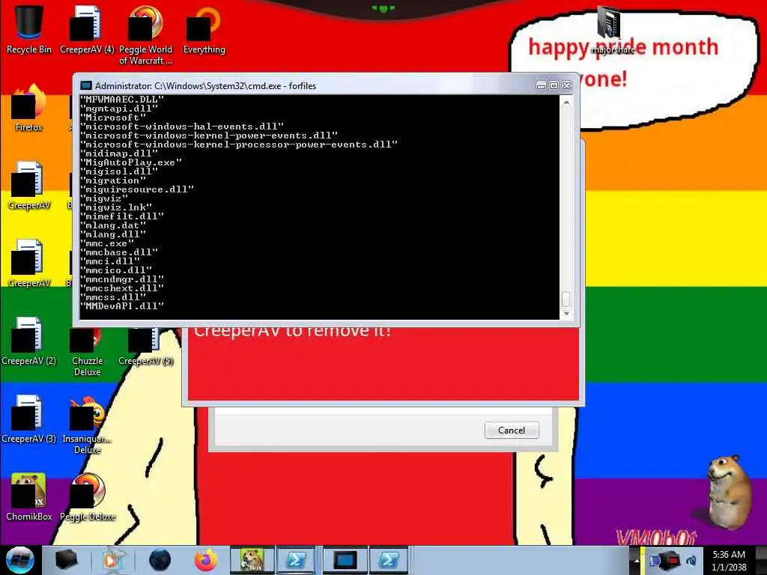Minimize the cmd.exe window
767x575 pixels.
point(541,86)
